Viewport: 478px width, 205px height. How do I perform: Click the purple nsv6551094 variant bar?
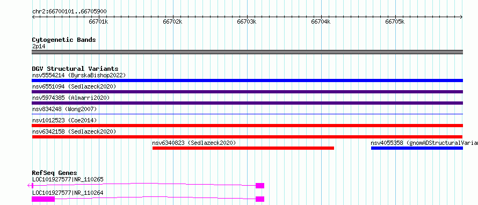247,92
